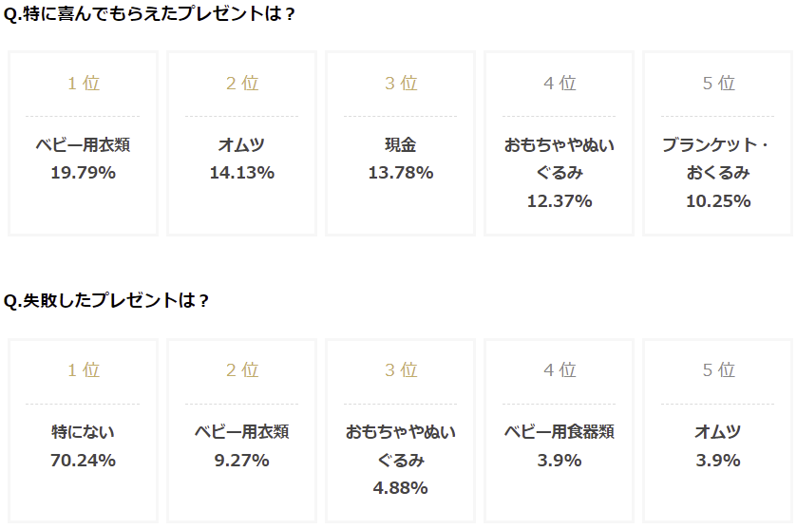Click the 1位 rank label above 特にない
This screenshot has width=797, height=529.
click(x=83, y=370)
